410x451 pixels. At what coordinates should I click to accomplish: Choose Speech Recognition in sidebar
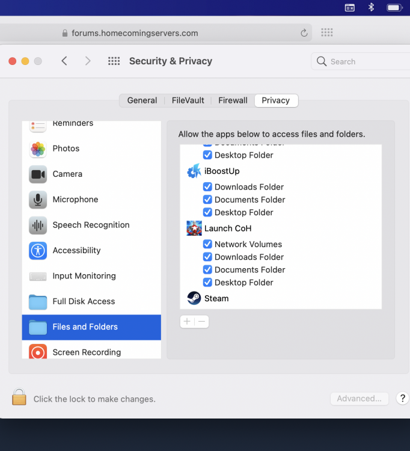pyautogui.click(x=90, y=225)
